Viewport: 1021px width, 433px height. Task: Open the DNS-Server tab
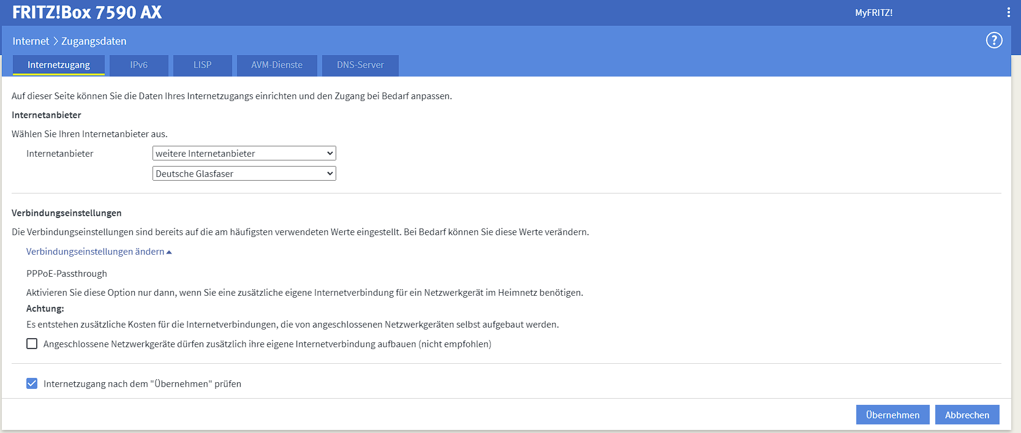(x=360, y=65)
